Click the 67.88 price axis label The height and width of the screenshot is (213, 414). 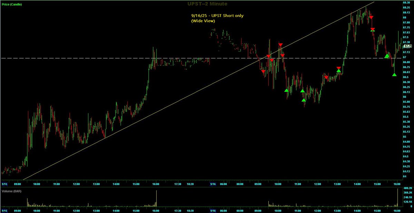pyautogui.click(x=406, y=22)
